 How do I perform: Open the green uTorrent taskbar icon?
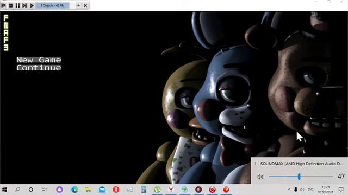click(157, 190)
